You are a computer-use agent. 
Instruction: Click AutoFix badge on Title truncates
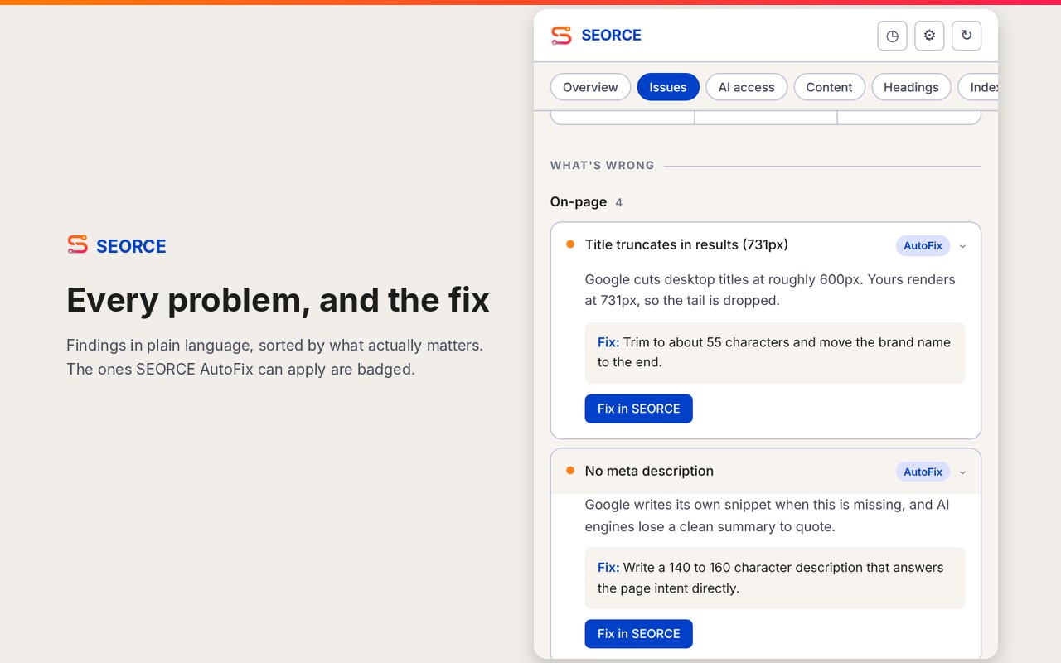[923, 245]
